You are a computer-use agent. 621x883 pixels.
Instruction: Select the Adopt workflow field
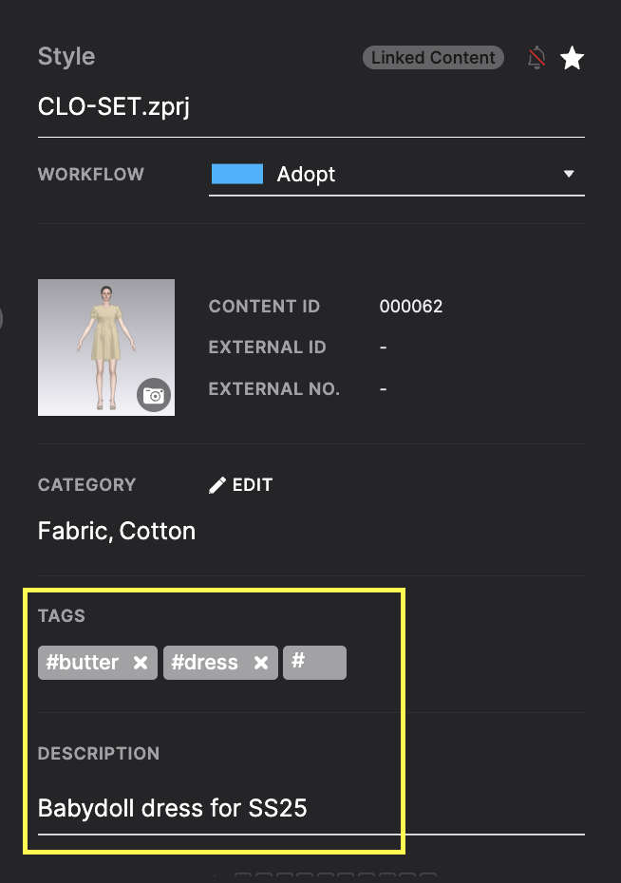[396, 175]
